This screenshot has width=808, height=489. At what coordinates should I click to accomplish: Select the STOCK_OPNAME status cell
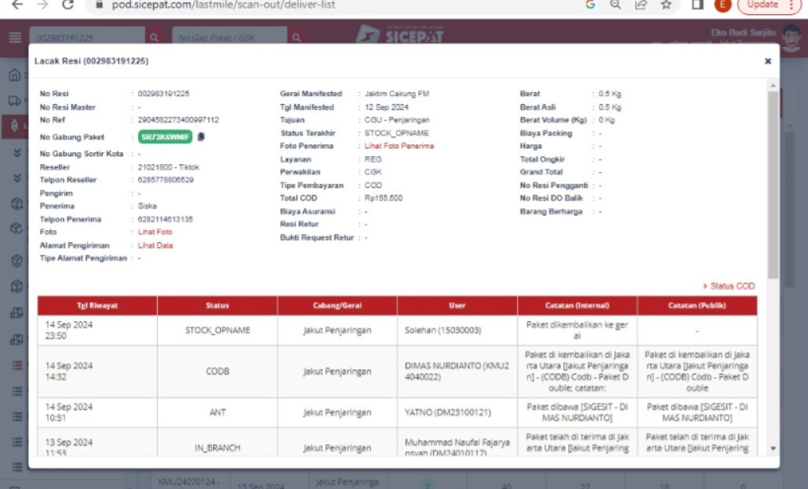pos(217,330)
